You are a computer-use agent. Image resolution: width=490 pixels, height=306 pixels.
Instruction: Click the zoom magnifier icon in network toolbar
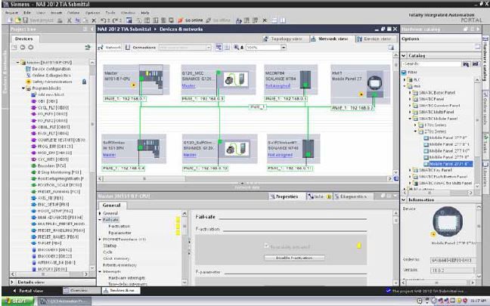pos(237,48)
